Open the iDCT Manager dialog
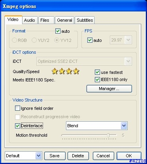Viewport: 147px width, 164px height. (109, 89)
